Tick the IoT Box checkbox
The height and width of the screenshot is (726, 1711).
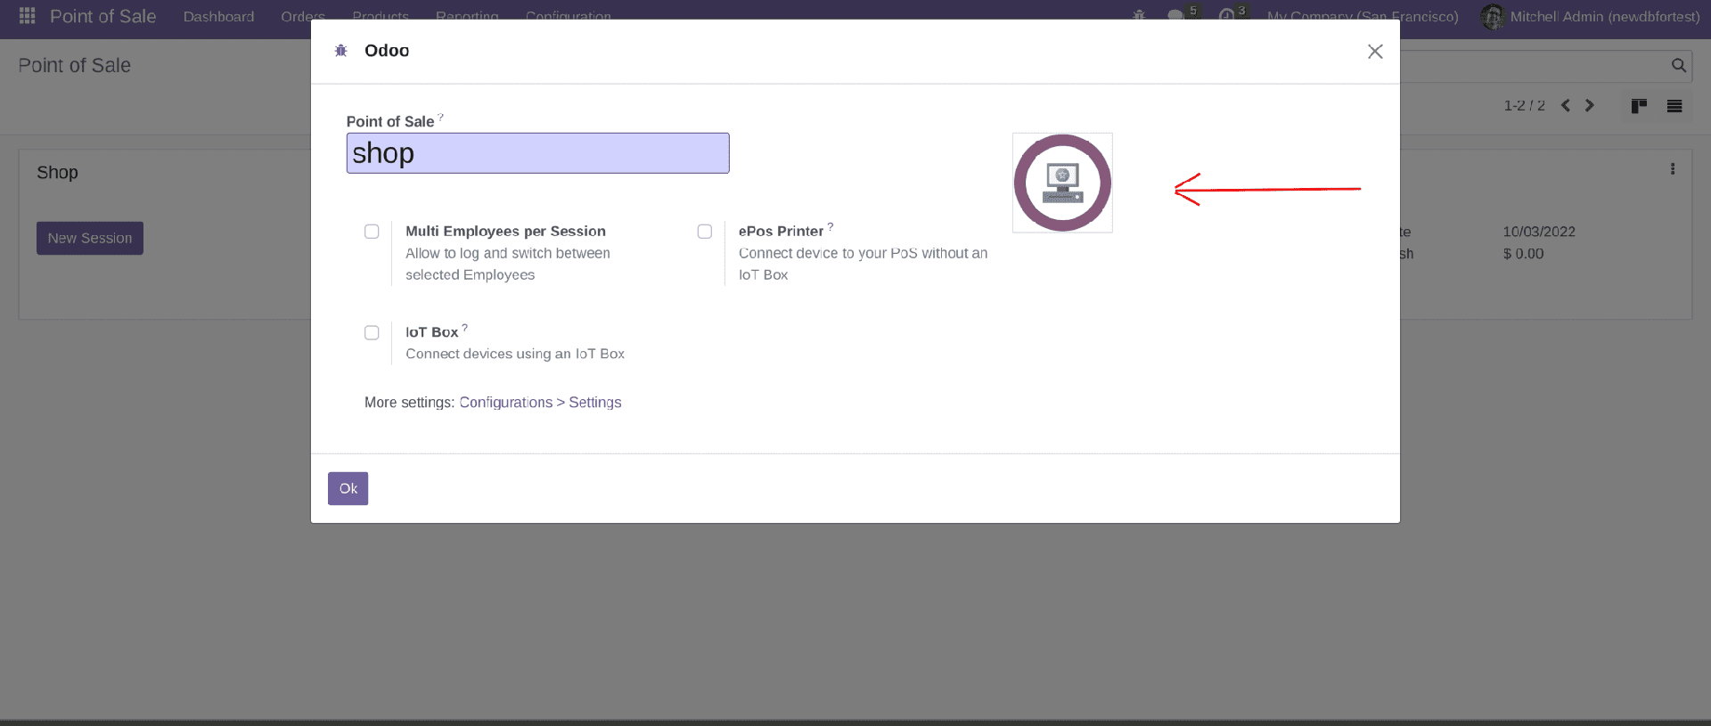coord(372,333)
